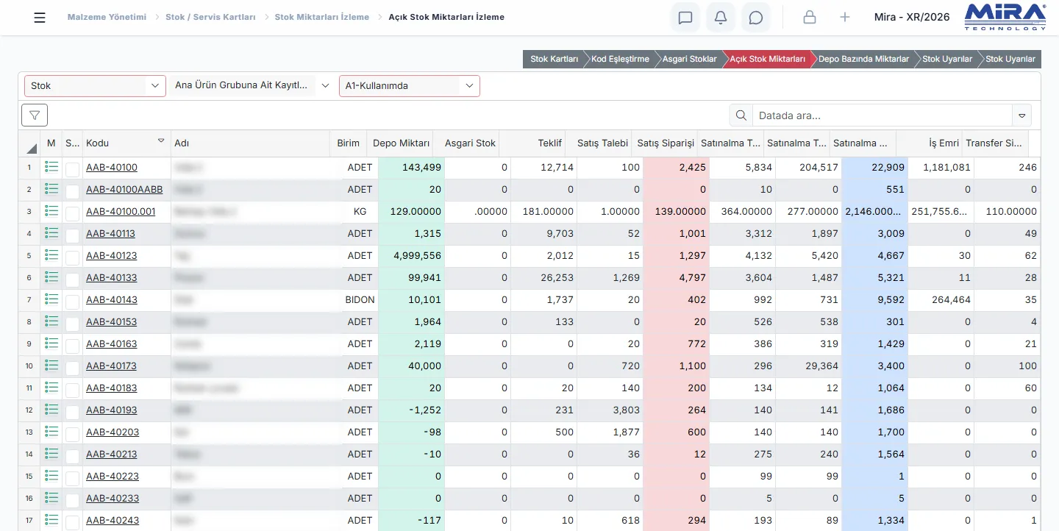The height and width of the screenshot is (531, 1059).
Task: Click the Depo Miktarı column header
Action: pos(401,143)
